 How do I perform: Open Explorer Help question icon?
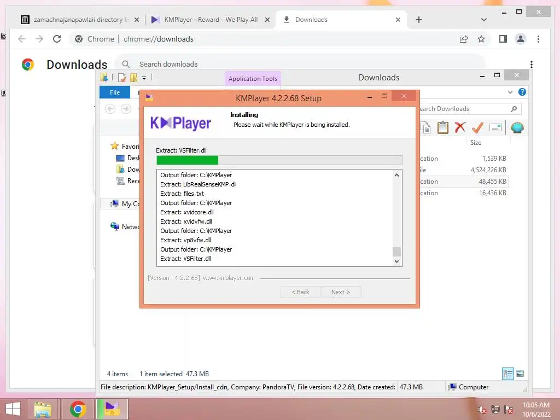pyautogui.click(x=522, y=92)
